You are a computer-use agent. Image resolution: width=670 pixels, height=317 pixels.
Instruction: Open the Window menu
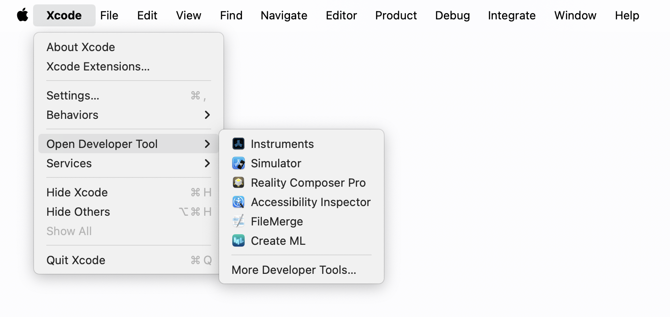[x=576, y=15]
